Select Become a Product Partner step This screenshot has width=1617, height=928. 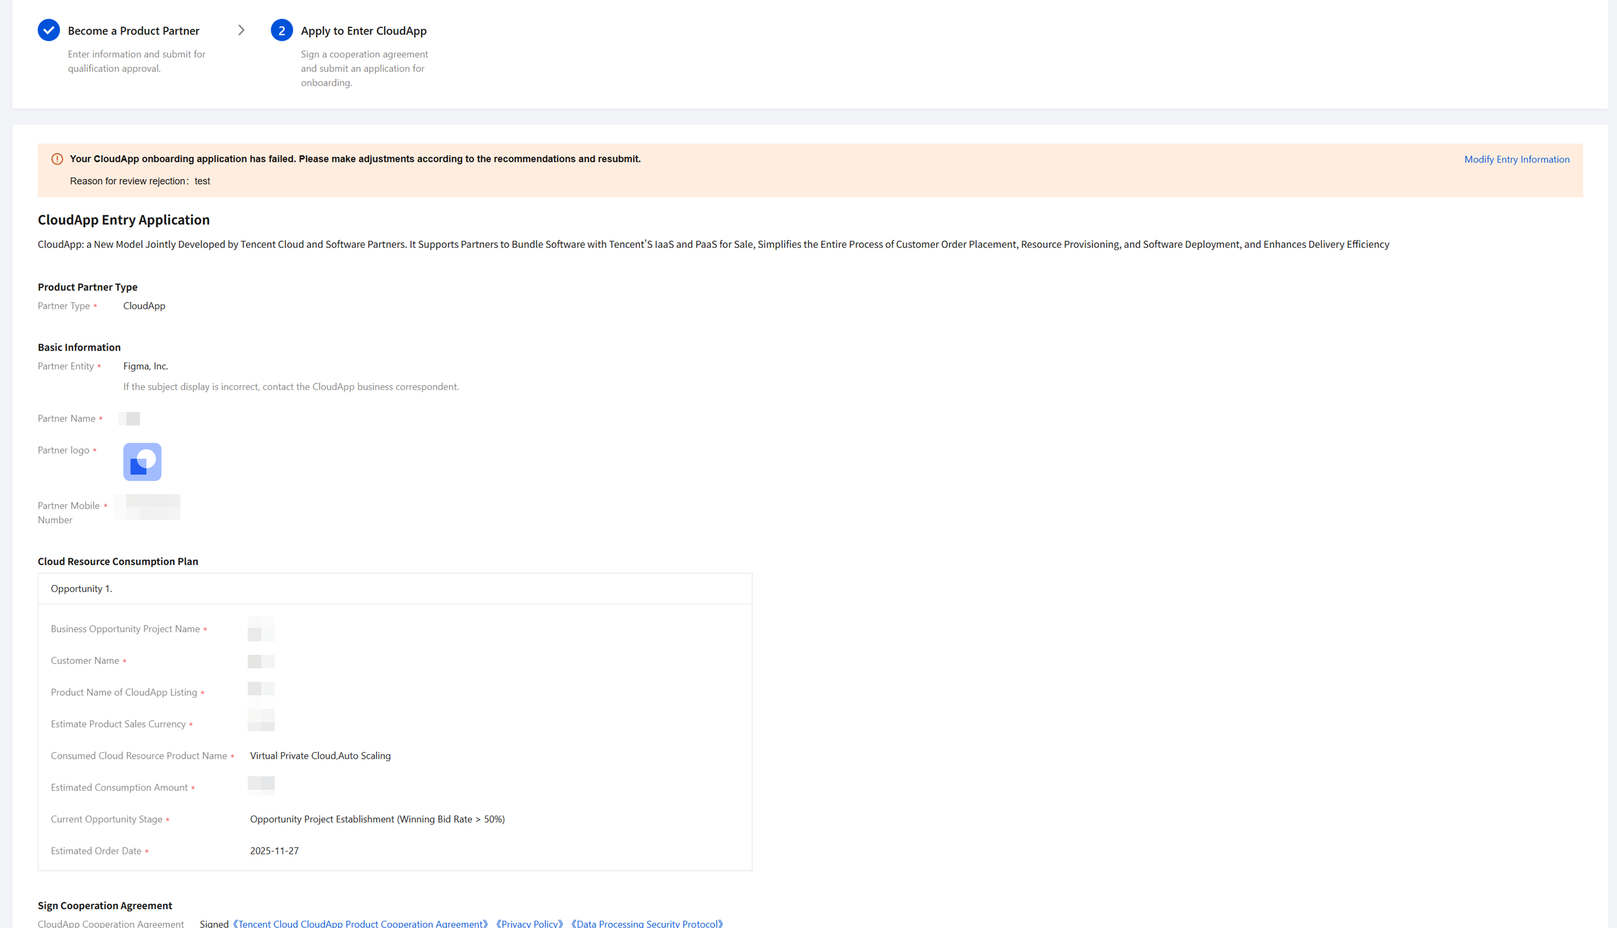pyautogui.click(x=133, y=30)
